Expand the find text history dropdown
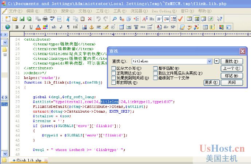This screenshot has width=251, height=164. click(209, 61)
